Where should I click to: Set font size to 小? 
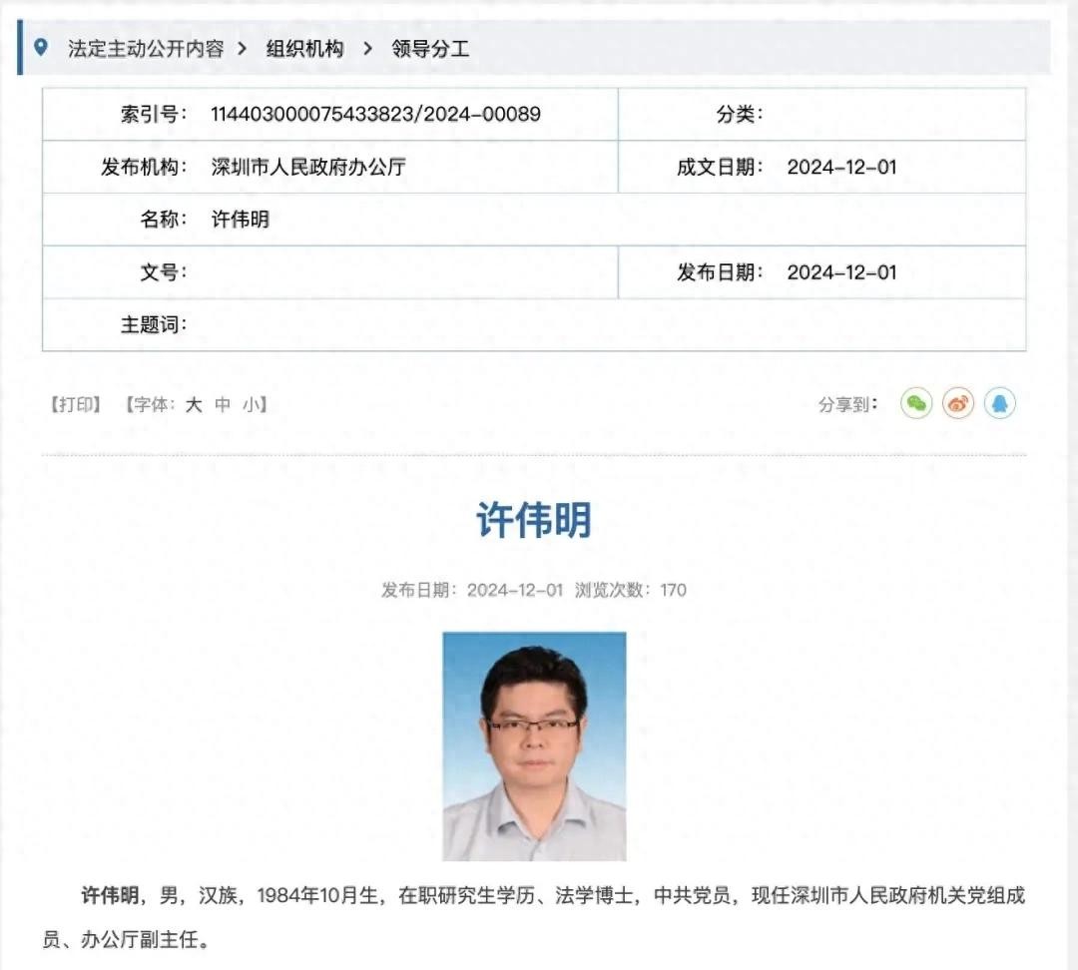coord(250,405)
